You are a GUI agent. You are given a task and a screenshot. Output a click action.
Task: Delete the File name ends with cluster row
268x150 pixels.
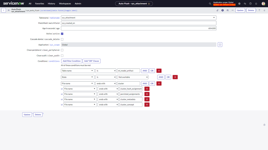click(159, 83)
